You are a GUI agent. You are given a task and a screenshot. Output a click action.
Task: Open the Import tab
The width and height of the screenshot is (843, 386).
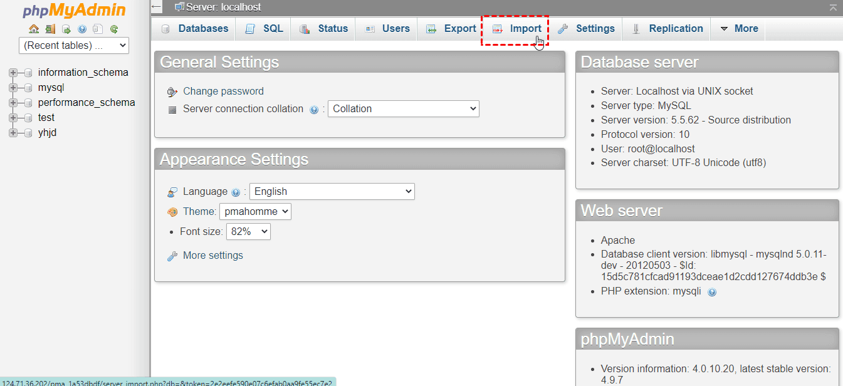(x=516, y=29)
